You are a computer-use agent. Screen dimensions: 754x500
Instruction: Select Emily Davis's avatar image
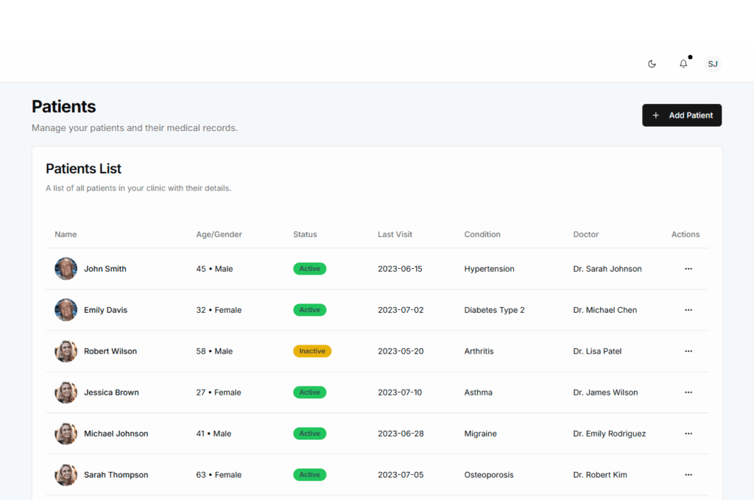66,310
